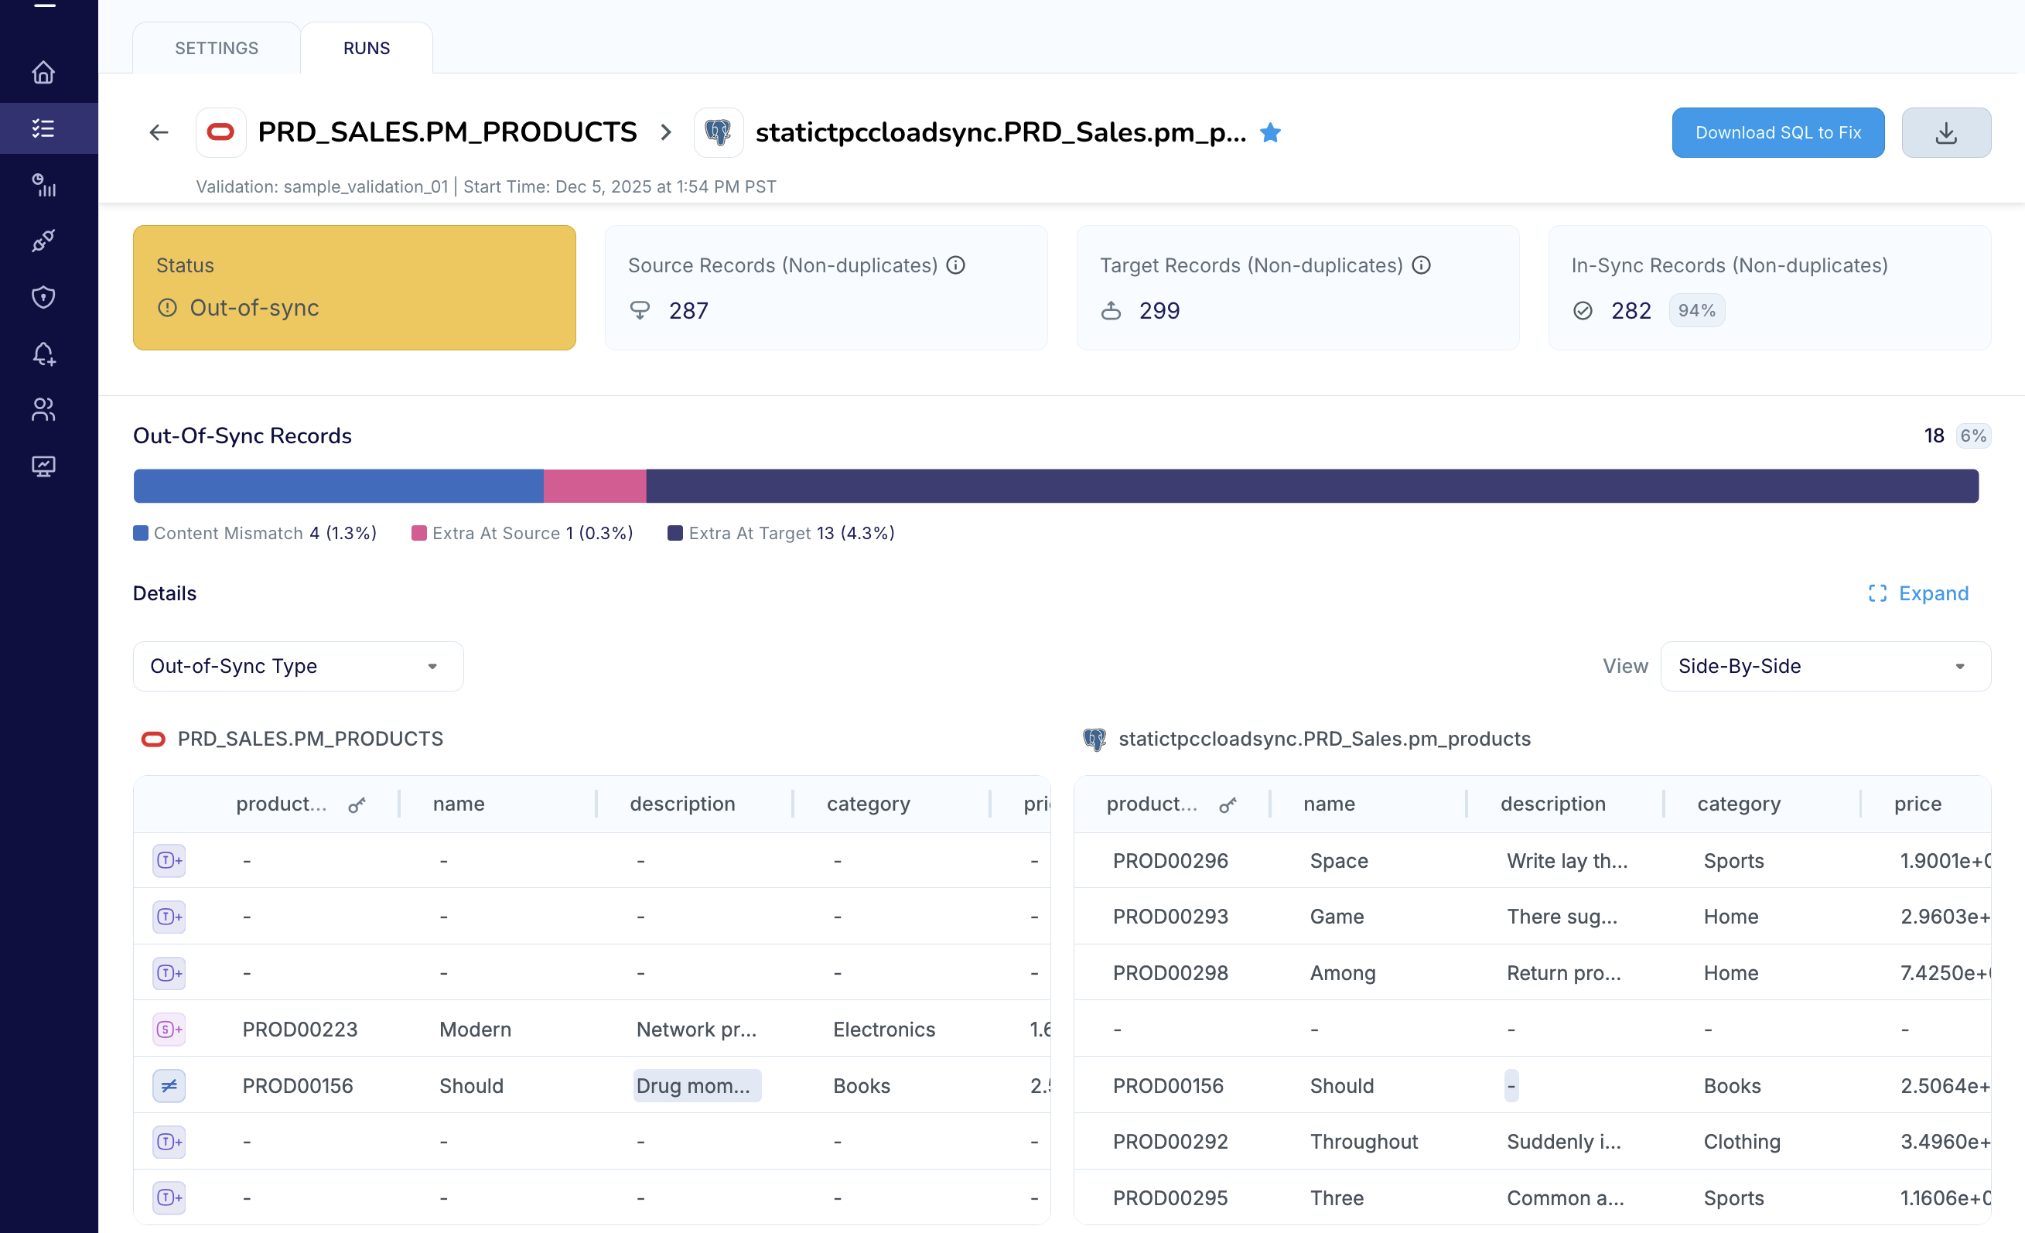Open the users sidebar icon
The image size is (2025, 1233).
(x=43, y=409)
